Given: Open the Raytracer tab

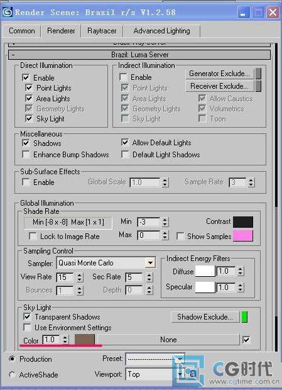Looking at the screenshot, I should pos(102,31).
